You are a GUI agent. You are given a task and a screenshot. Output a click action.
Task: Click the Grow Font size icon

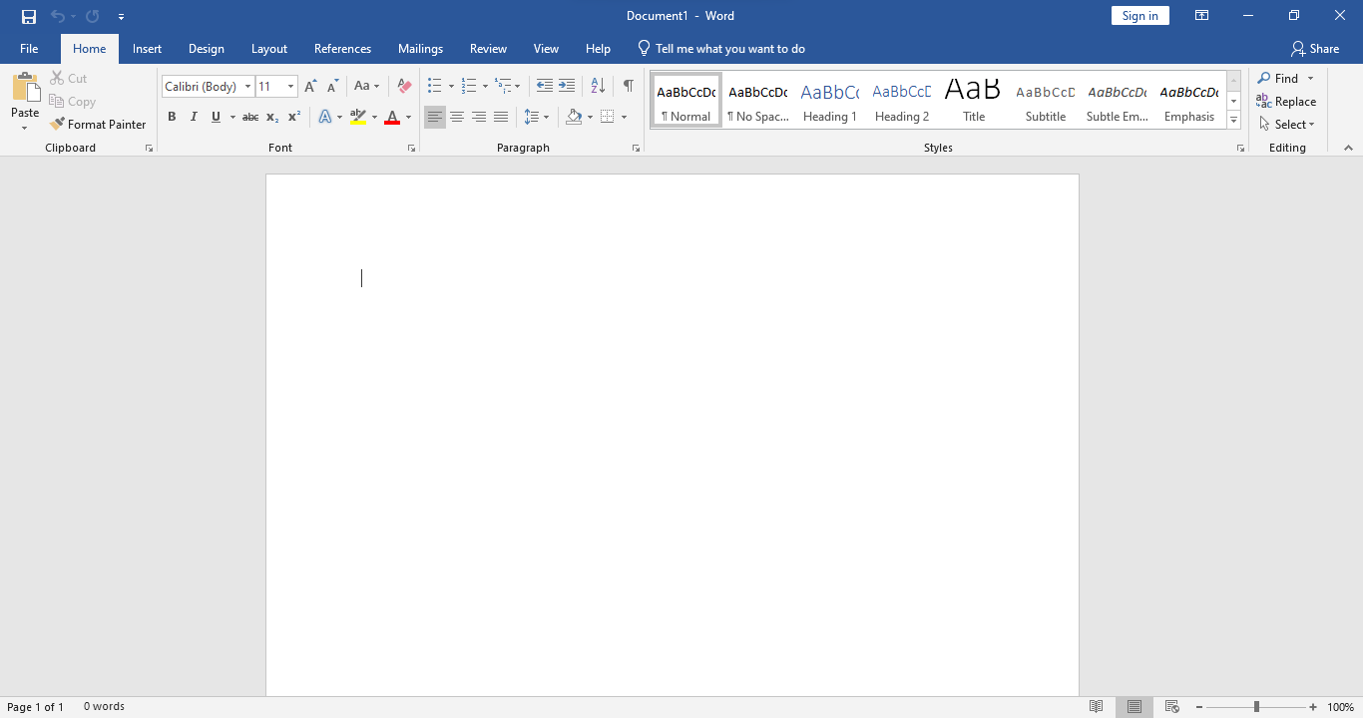[x=310, y=87]
